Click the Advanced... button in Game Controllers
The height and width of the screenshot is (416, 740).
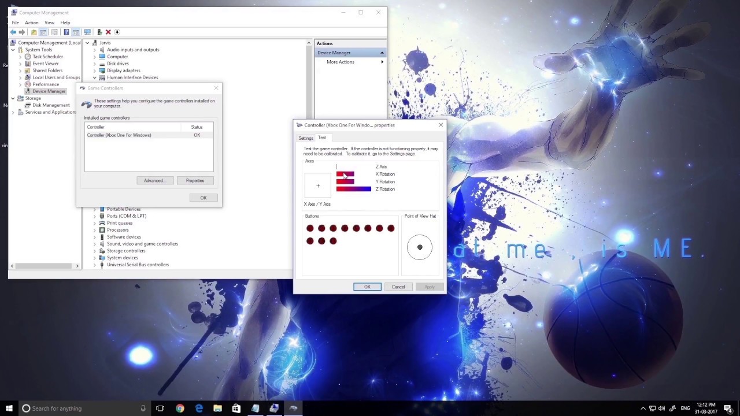[x=154, y=180]
